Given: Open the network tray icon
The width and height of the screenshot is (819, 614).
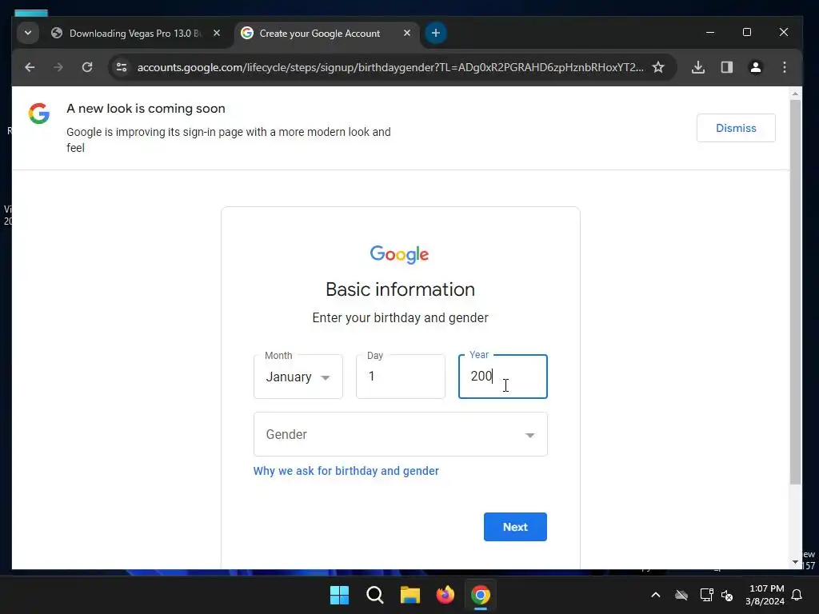Looking at the screenshot, I should (706, 595).
